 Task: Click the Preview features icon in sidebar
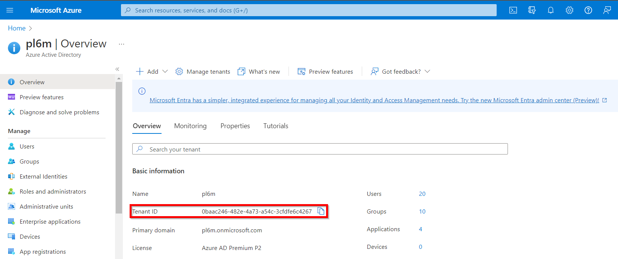pyautogui.click(x=12, y=97)
